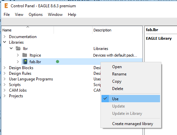Expand the Documentation node

point(5,37)
